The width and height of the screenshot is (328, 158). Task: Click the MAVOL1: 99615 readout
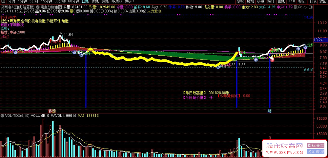(63, 115)
